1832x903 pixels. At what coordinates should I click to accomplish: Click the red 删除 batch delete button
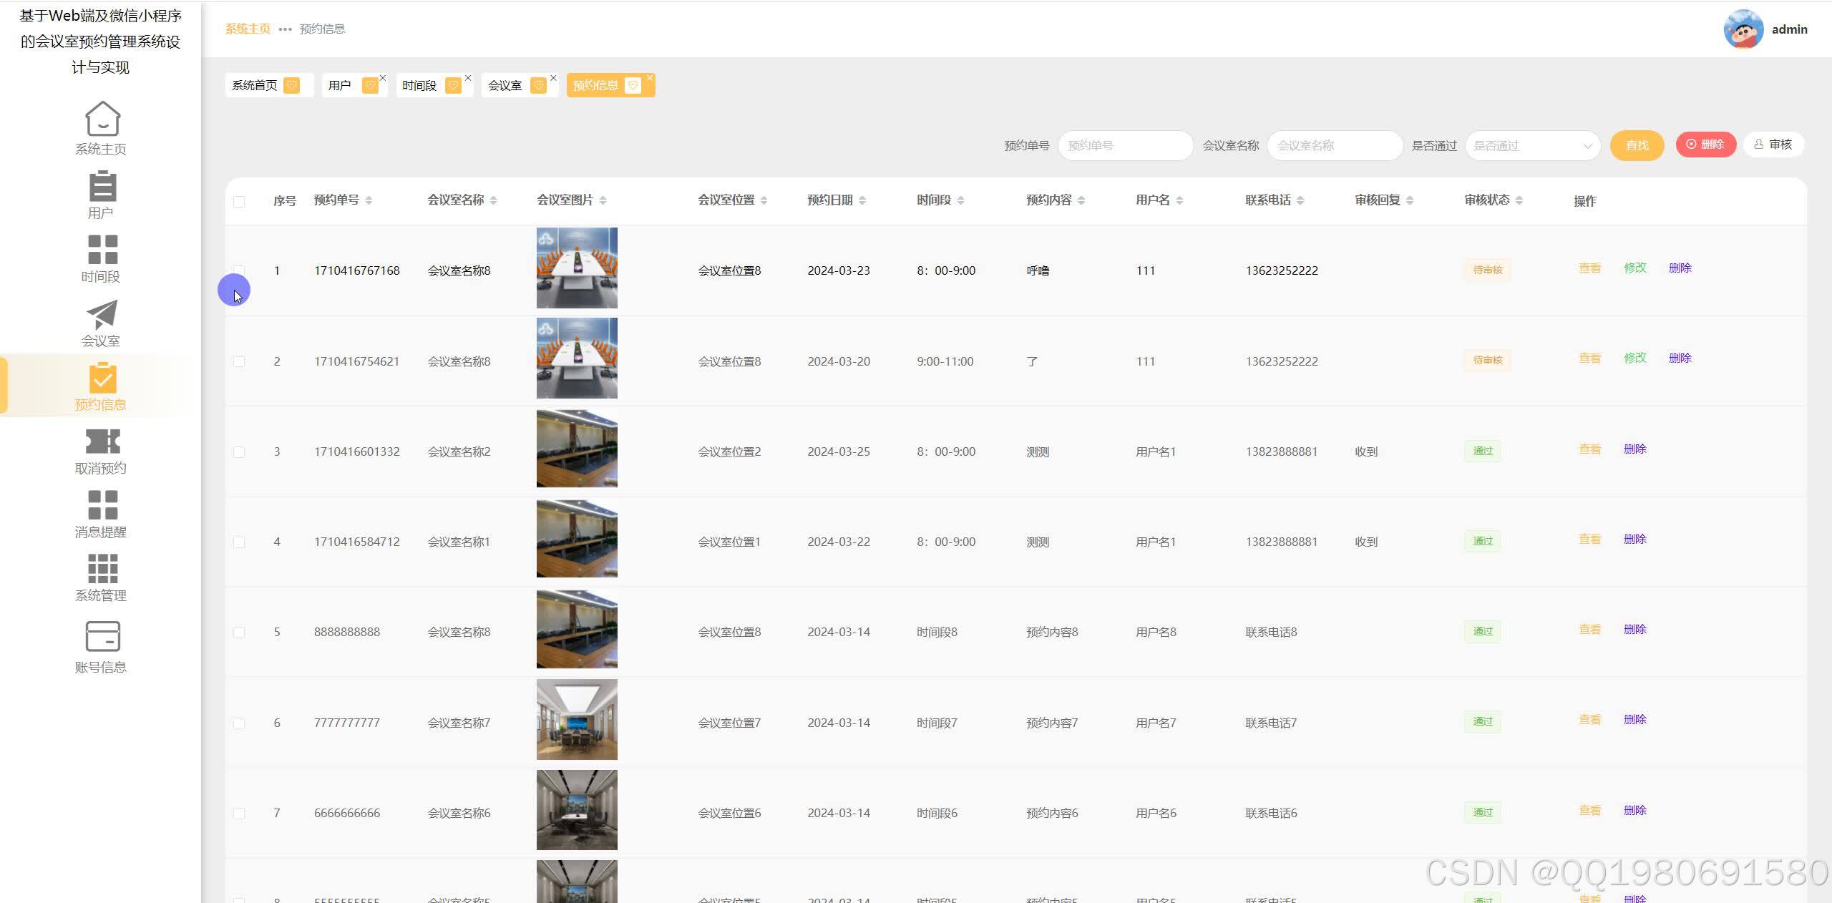tap(1705, 145)
